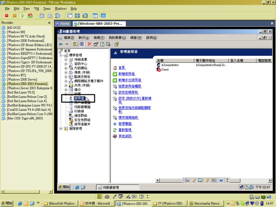276x207 pixels.
Task: Close the Favorites panel with its X
Action: click(x=49, y=23)
